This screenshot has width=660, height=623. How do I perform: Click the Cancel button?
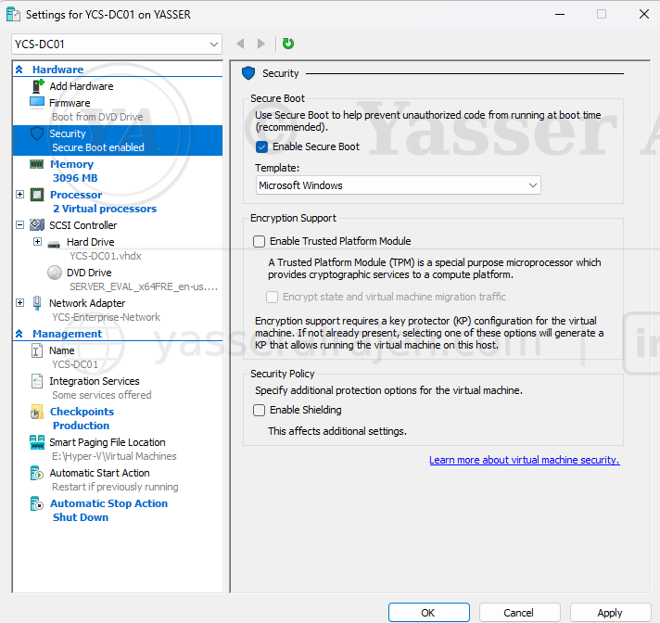[520, 613]
